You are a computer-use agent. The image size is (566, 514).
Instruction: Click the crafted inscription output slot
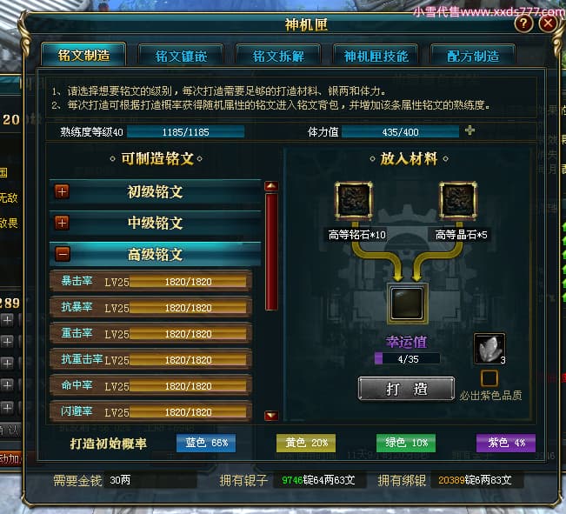click(407, 304)
